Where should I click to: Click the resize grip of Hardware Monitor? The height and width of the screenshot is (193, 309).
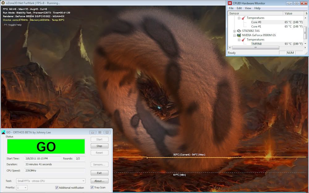(x=306, y=53)
